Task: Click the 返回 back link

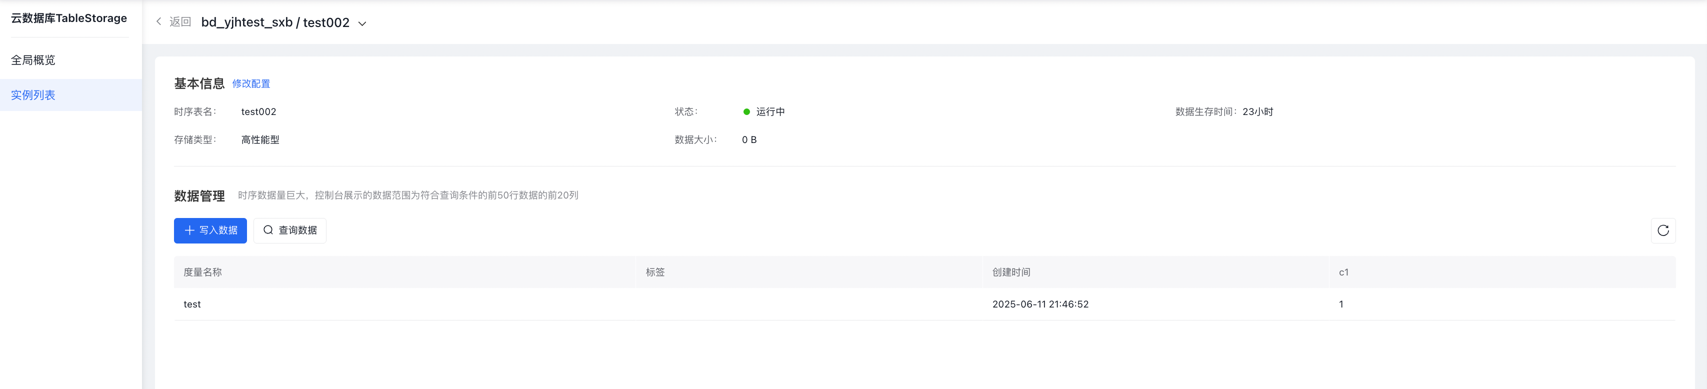Action: click(180, 22)
